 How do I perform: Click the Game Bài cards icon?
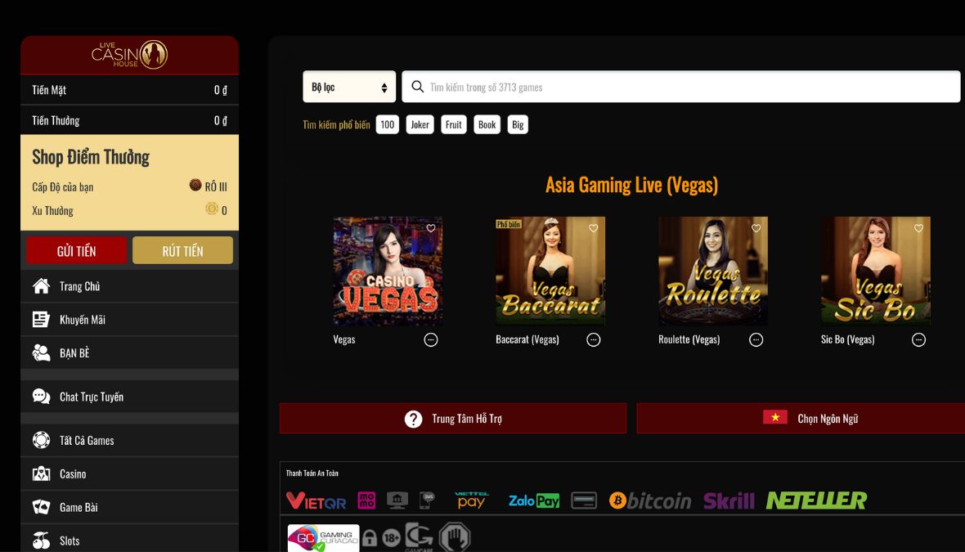pos(40,507)
